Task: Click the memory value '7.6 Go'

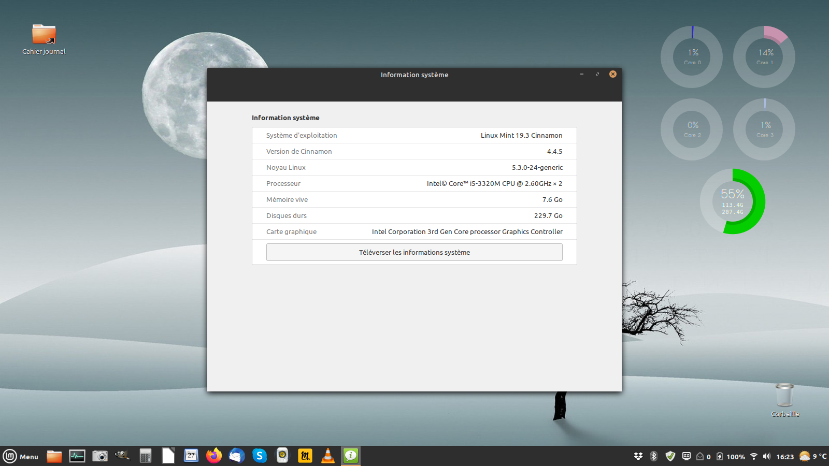Action: tap(552, 199)
